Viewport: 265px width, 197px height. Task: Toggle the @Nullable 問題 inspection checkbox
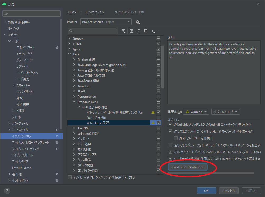158,123
